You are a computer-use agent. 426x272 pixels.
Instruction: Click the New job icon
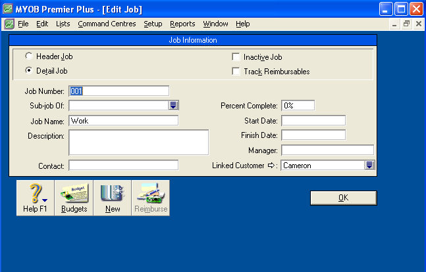click(x=113, y=198)
